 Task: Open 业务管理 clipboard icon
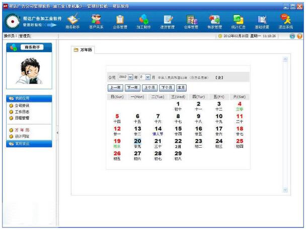click(120, 22)
